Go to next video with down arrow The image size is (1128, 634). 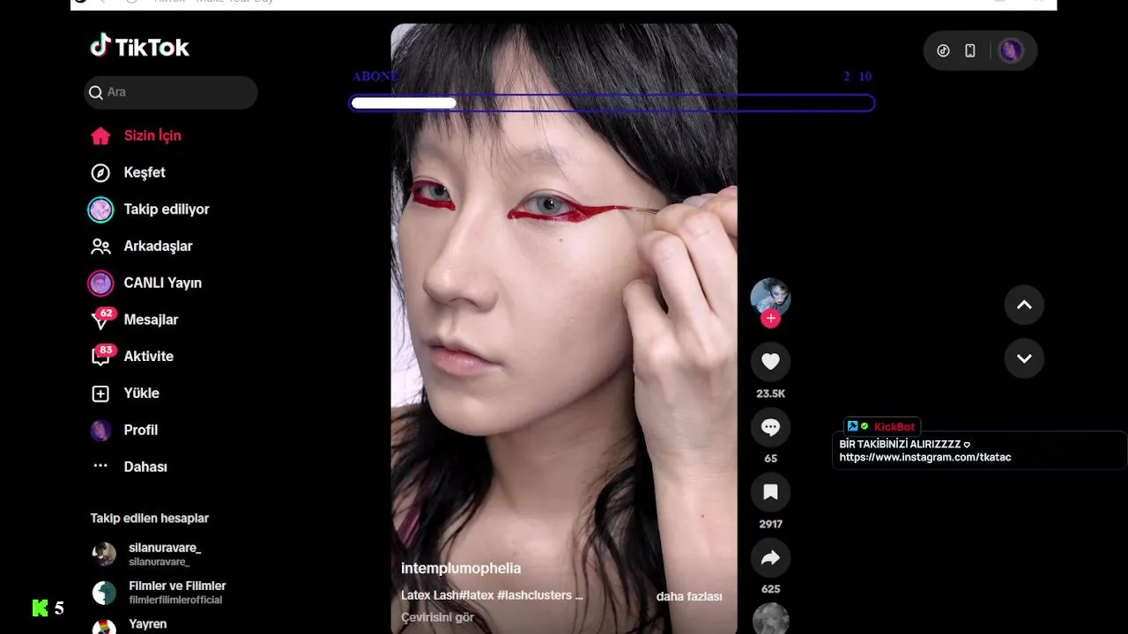pyautogui.click(x=1024, y=358)
